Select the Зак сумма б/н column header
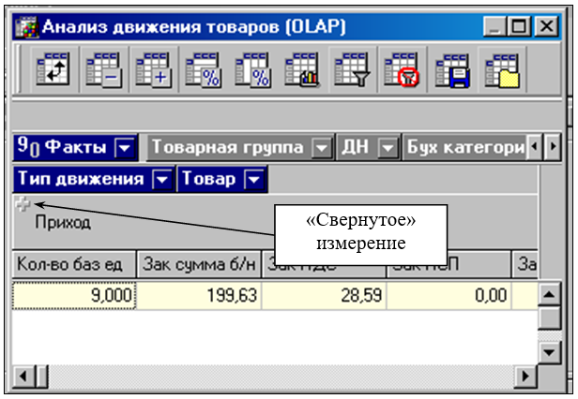Image resolution: width=578 pixels, height=399 pixels. pos(199,265)
